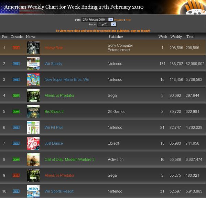Click the Wii console badge beside Wii Sports
The width and height of the screenshot is (206, 198).
click(16, 64)
